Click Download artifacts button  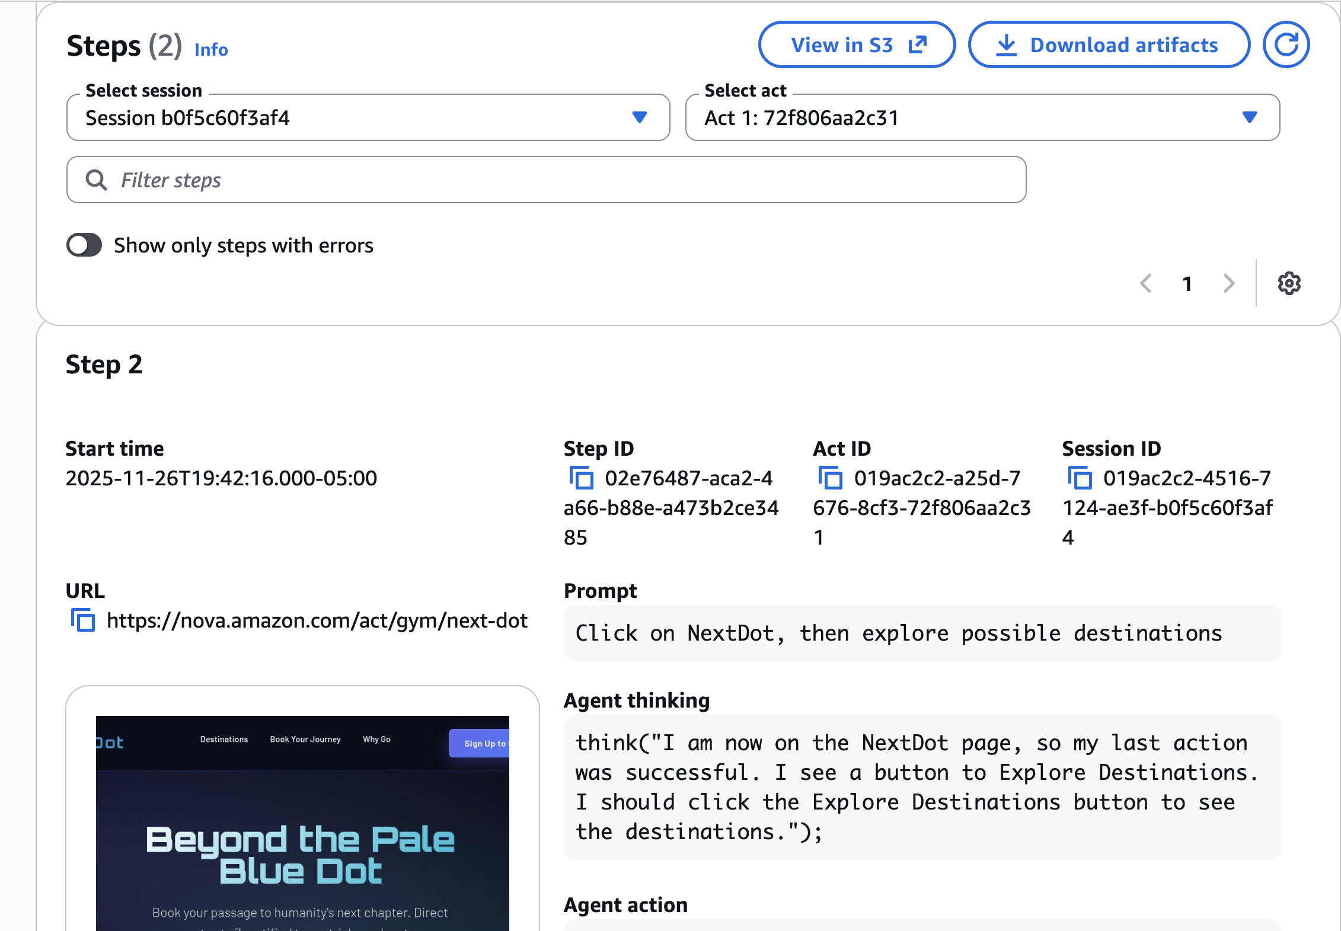(x=1109, y=45)
